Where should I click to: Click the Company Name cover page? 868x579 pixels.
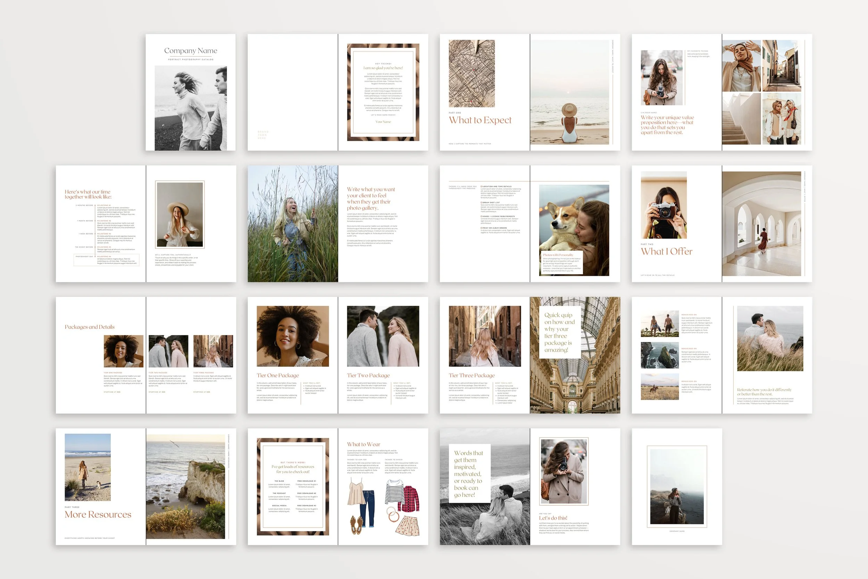coord(190,92)
